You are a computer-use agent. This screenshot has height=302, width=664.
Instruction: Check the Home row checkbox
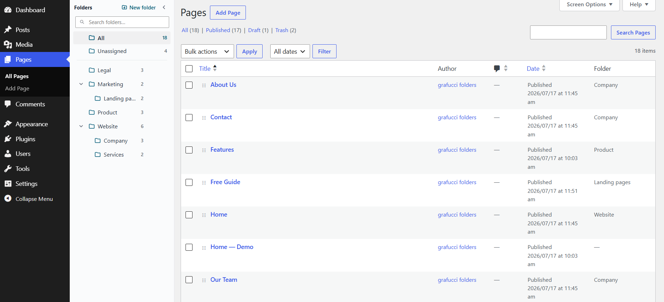[189, 215]
